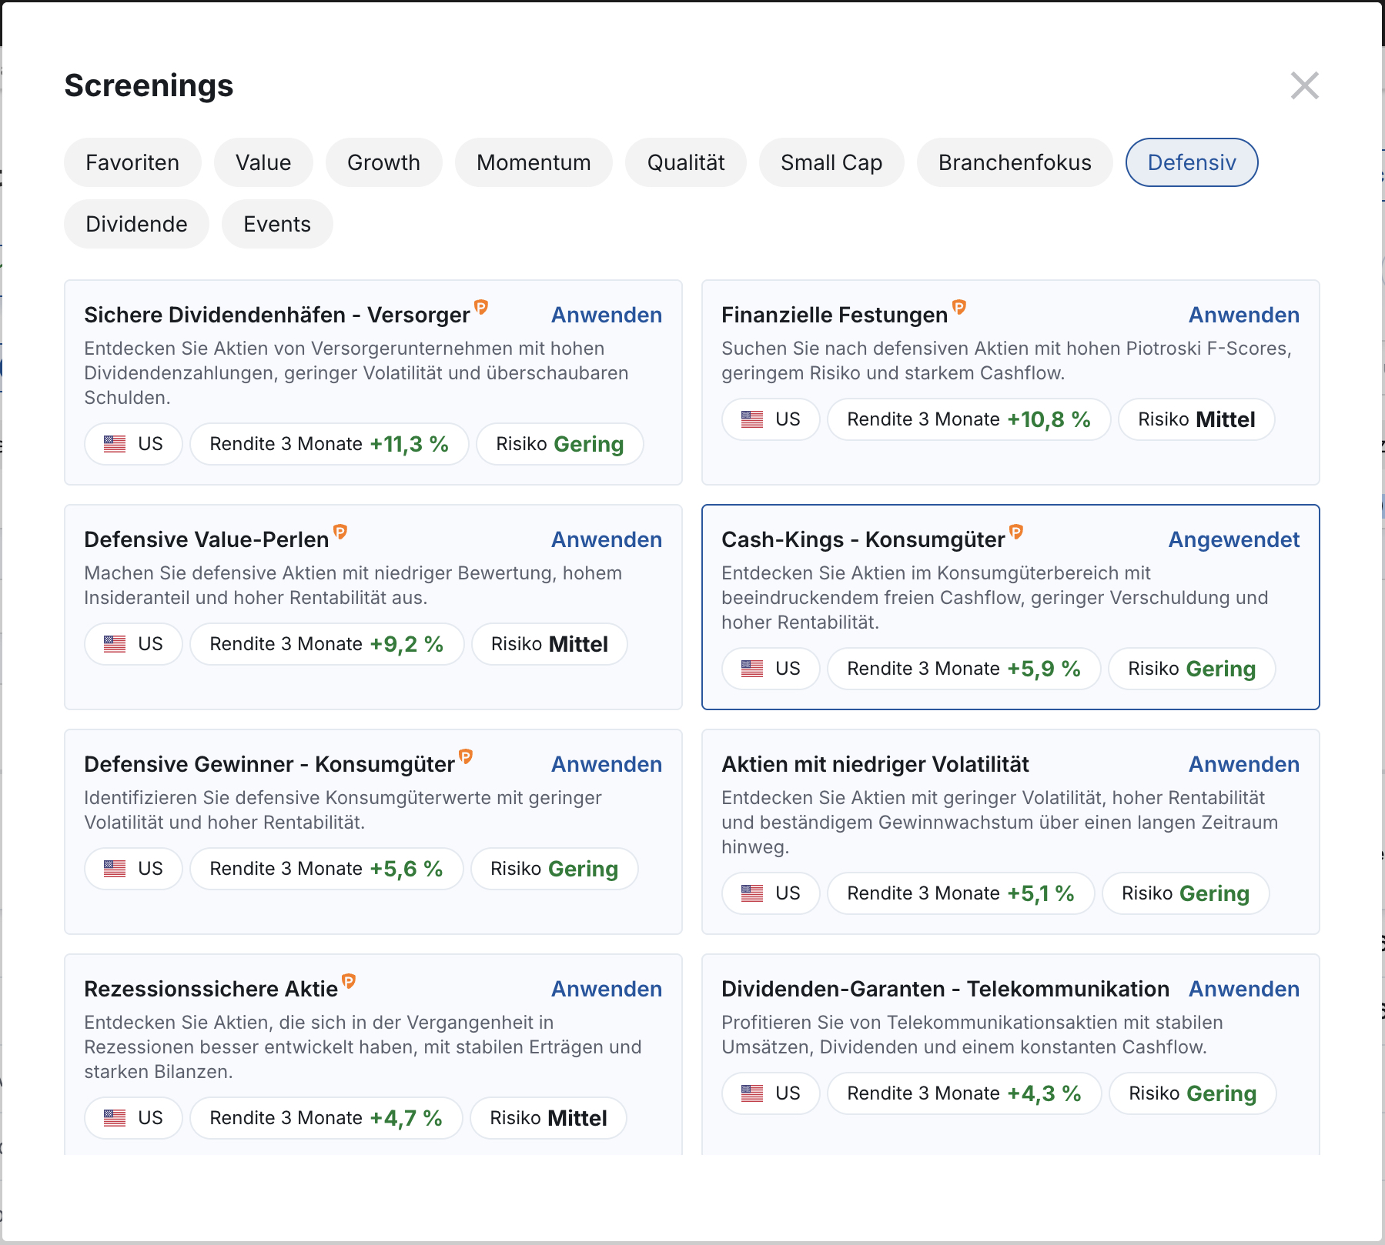The width and height of the screenshot is (1385, 1245).
Task: Click the Rendite 3 Monate +10,8 % chip
Action: 969,419
